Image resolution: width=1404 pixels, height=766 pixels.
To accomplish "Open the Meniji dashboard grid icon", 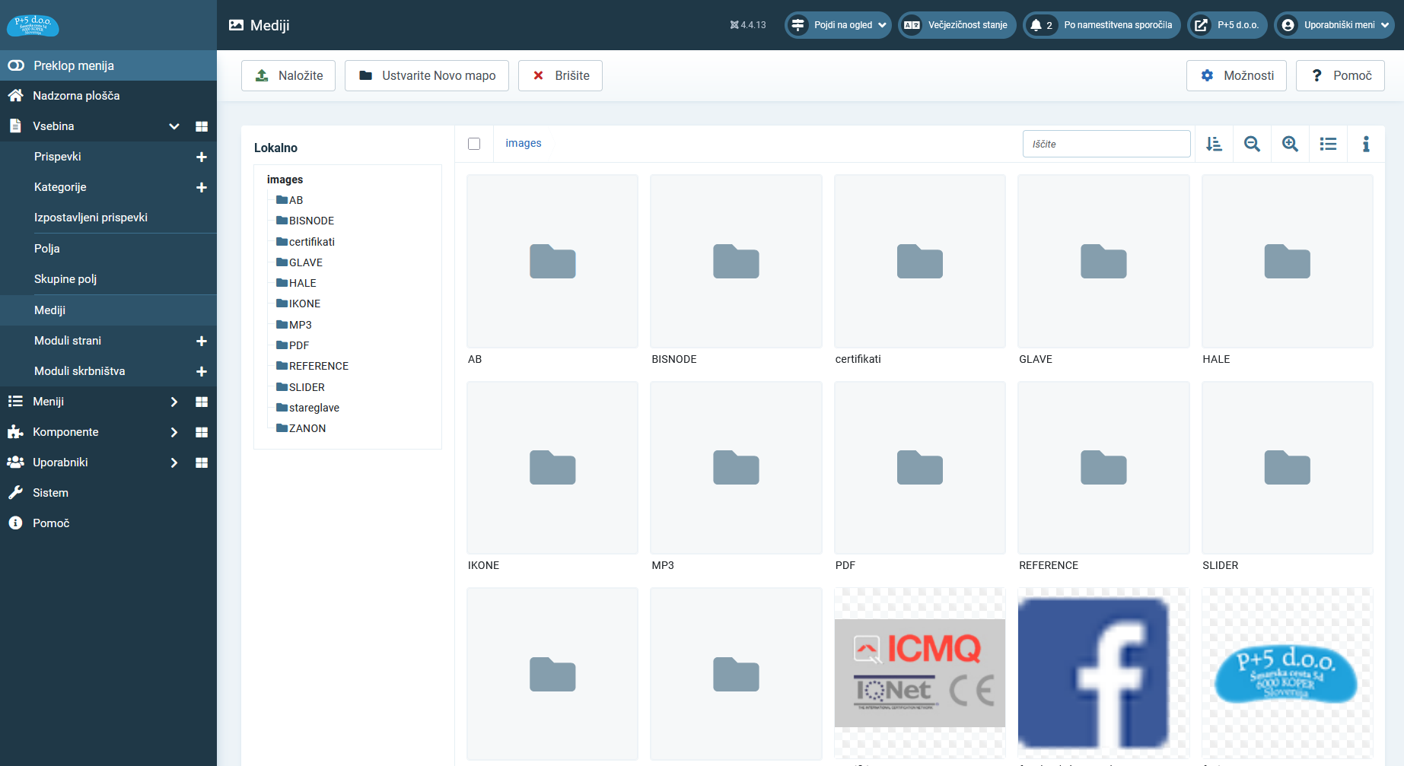I will click(202, 402).
